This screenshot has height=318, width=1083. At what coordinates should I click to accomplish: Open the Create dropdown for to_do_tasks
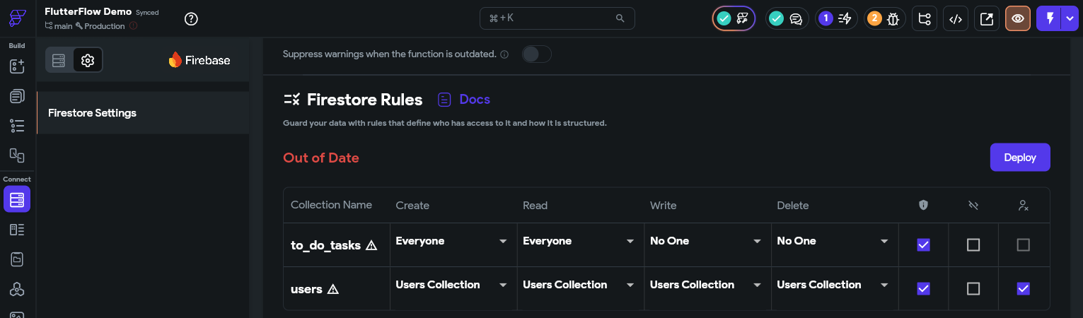tap(453, 241)
